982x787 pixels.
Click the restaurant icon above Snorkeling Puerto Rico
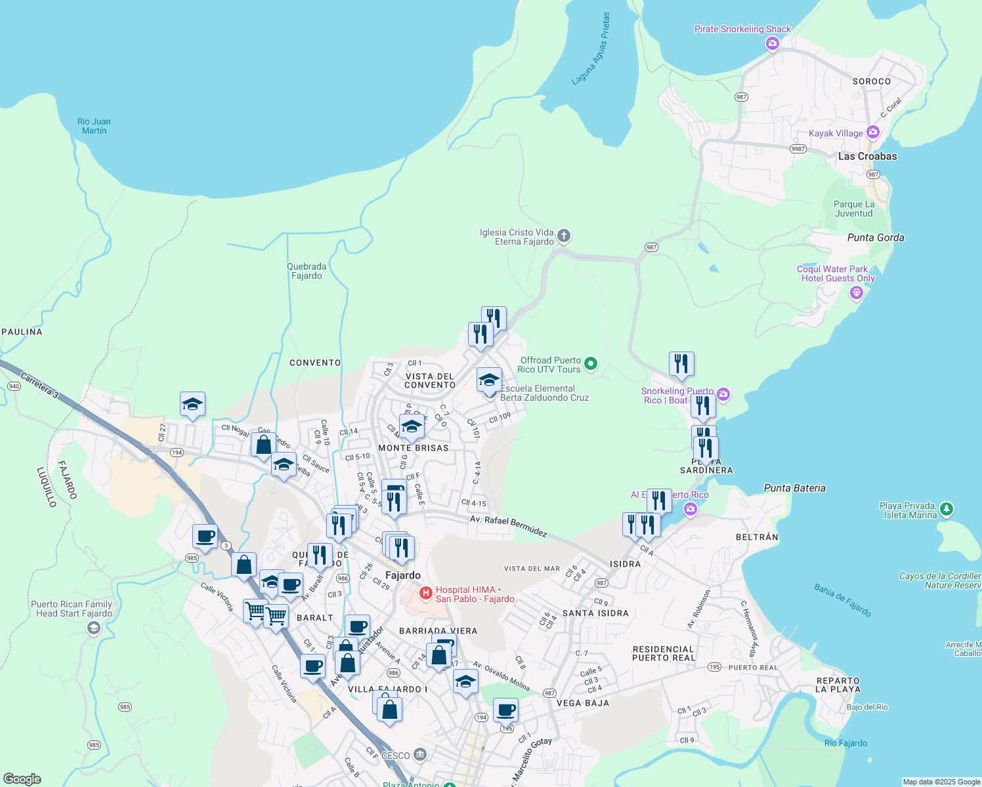(682, 365)
